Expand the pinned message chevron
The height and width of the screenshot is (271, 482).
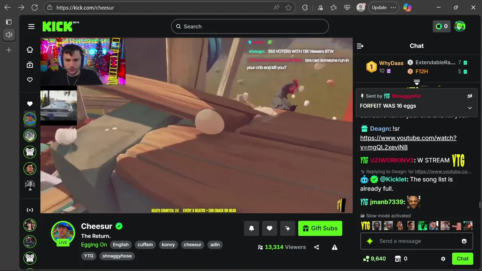click(470, 108)
